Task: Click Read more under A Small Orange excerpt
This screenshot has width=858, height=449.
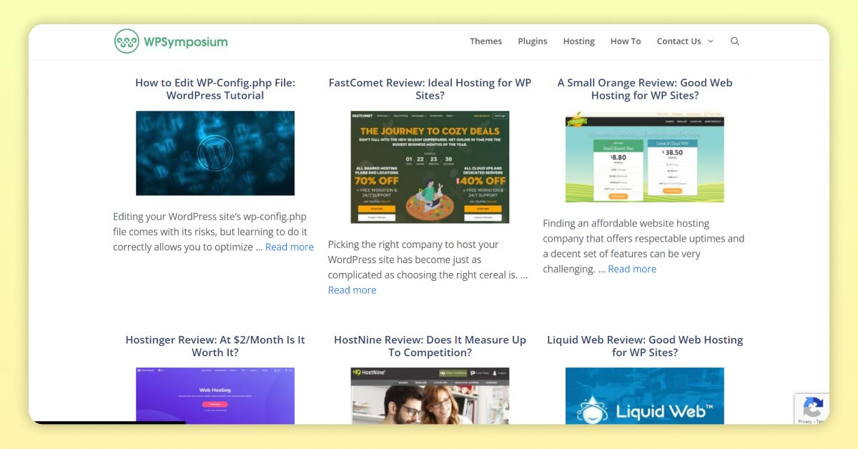Action: coord(632,270)
